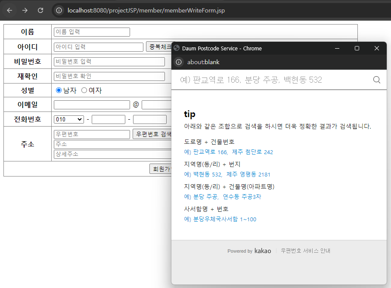The width and height of the screenshot is (391, 288).
Task: Go forward in browser history
Action: pyautogui.click(x=25, y=10)
